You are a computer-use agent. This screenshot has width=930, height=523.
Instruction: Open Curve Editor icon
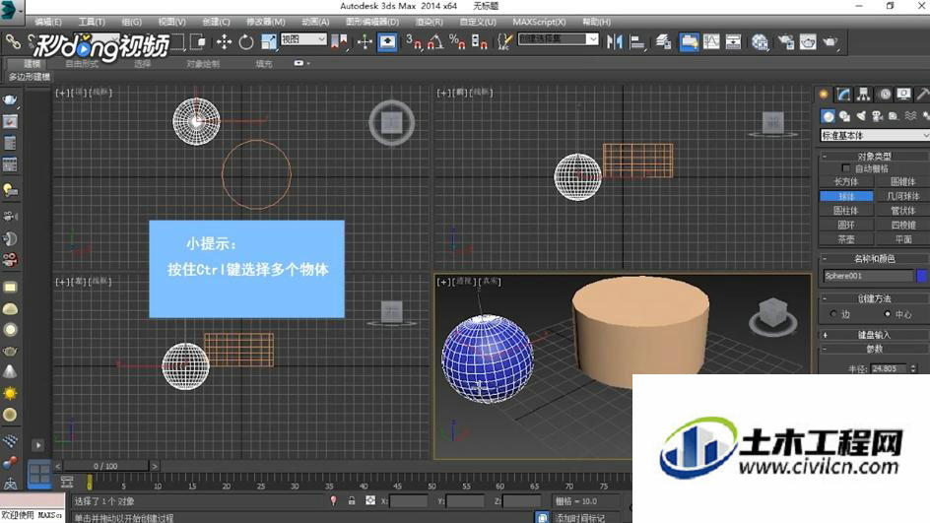[711, 41]
